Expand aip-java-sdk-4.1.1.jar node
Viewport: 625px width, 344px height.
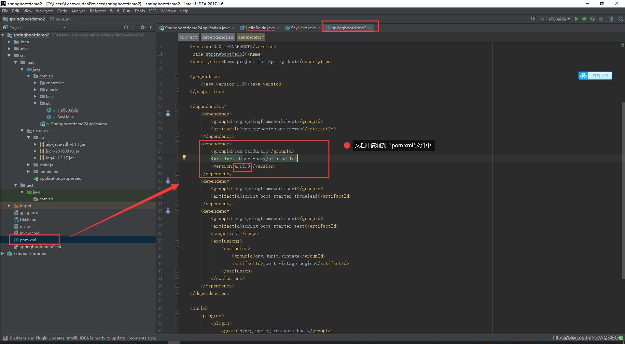(35, 144)
